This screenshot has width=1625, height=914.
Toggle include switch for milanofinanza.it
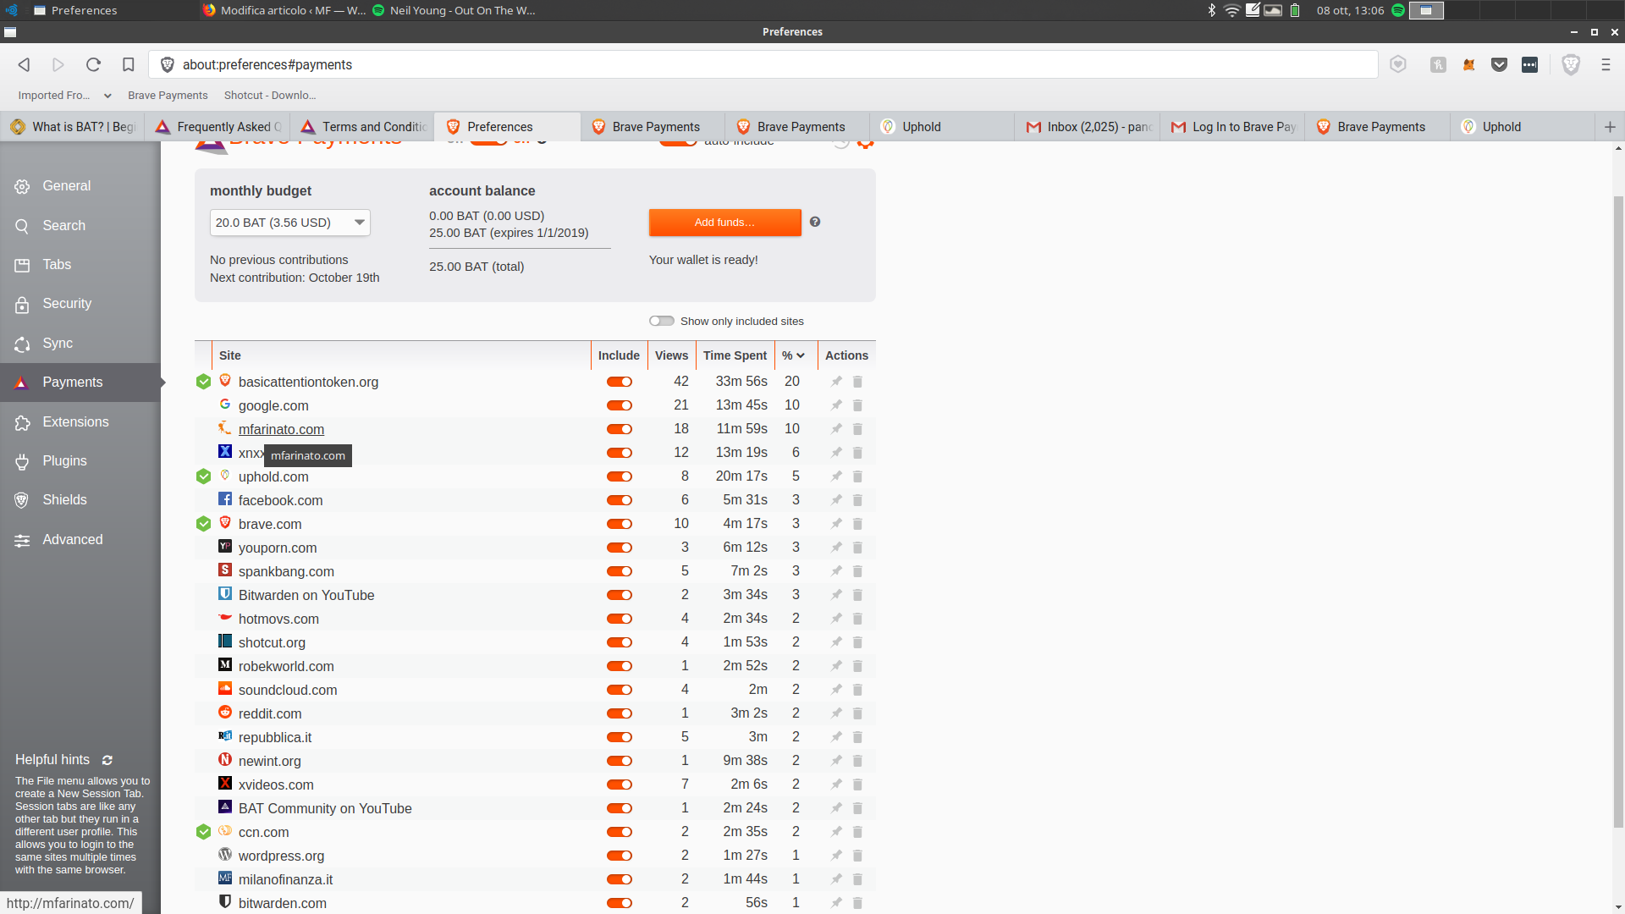620,879
